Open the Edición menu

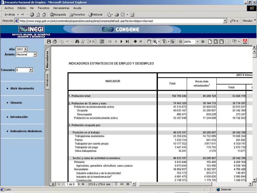click(22, 8)
